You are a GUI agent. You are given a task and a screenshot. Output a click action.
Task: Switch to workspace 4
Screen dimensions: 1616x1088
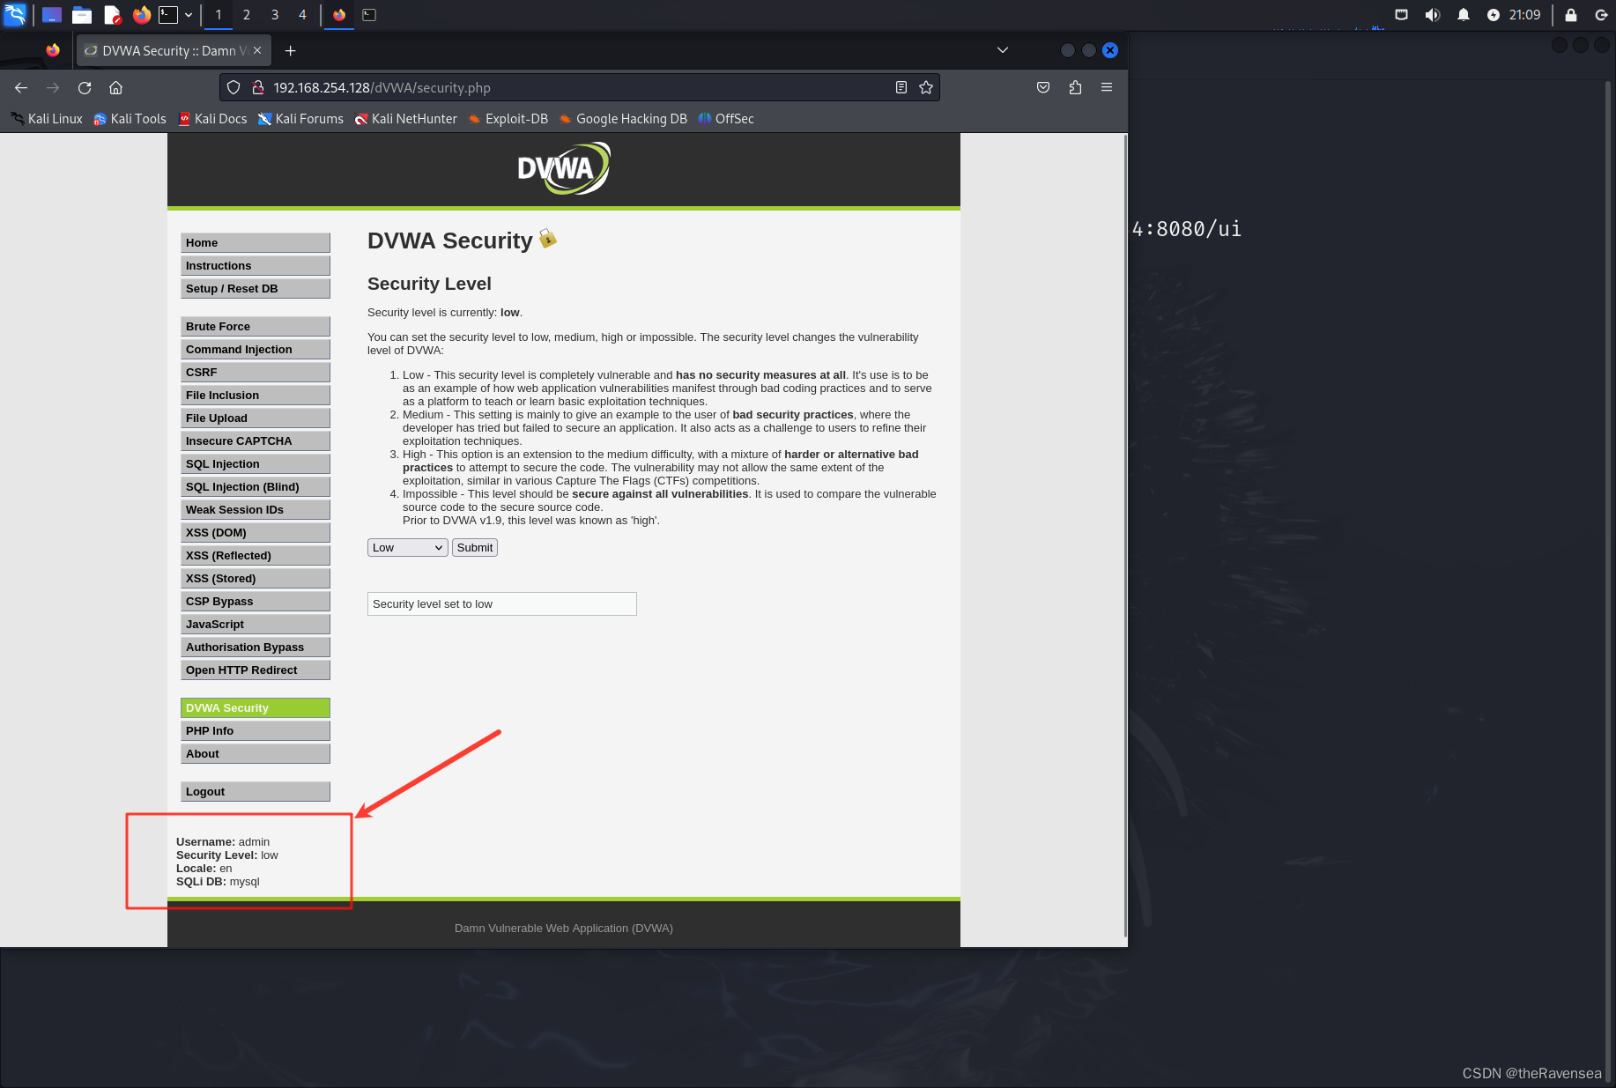coord(302,15)
